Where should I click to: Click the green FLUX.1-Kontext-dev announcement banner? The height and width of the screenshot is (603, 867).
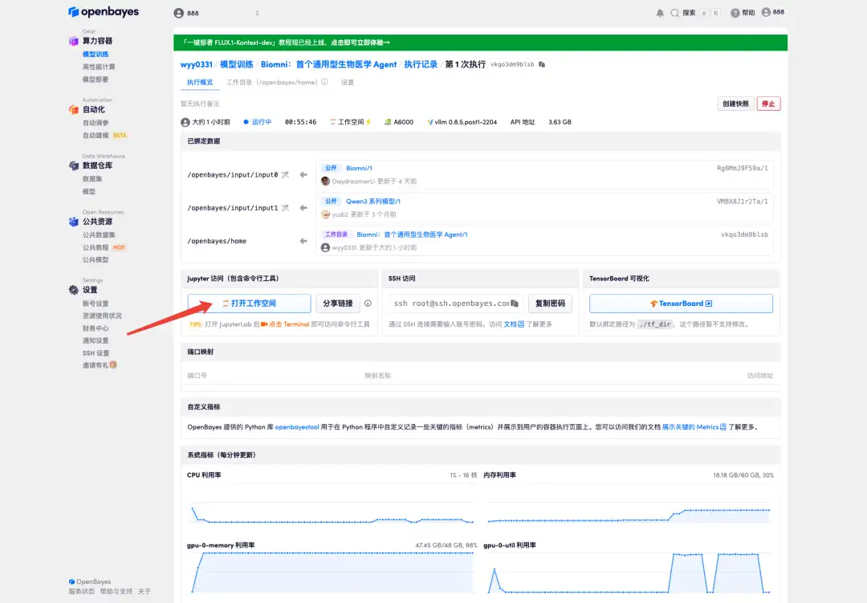click(480, 42)
